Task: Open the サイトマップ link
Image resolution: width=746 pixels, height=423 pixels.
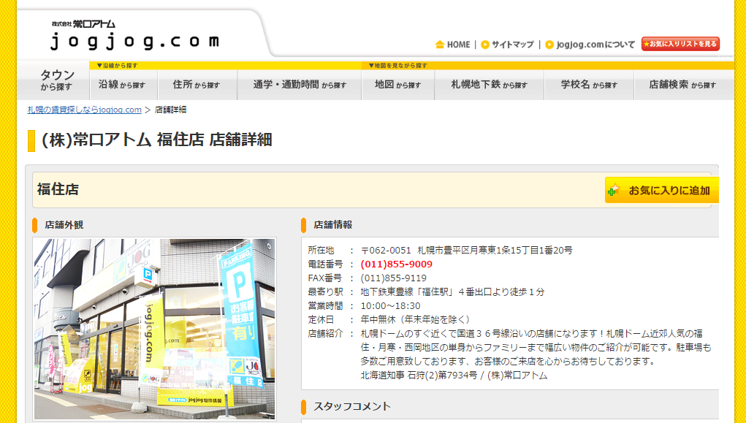Action: click(512, 45)
